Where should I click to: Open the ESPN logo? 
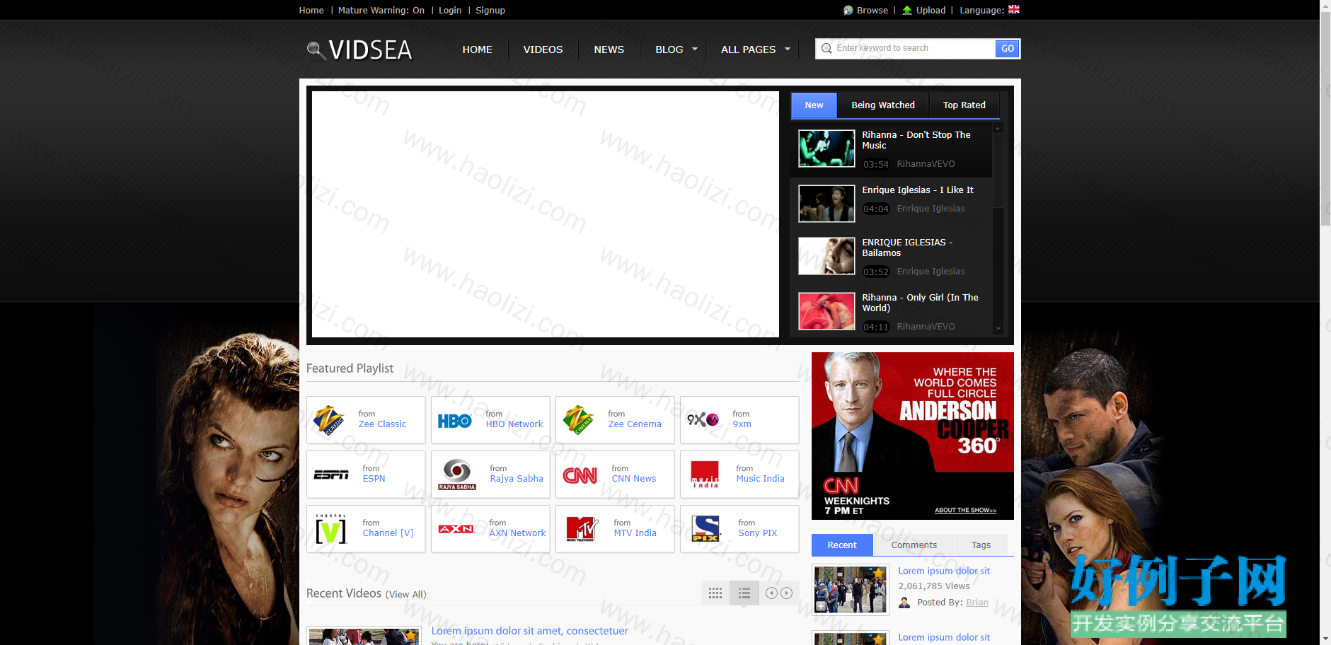331,475
